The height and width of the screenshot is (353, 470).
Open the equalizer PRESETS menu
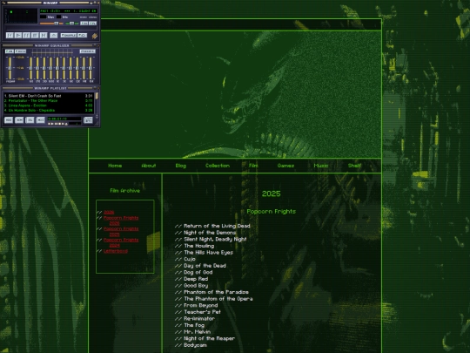[88, 51]
